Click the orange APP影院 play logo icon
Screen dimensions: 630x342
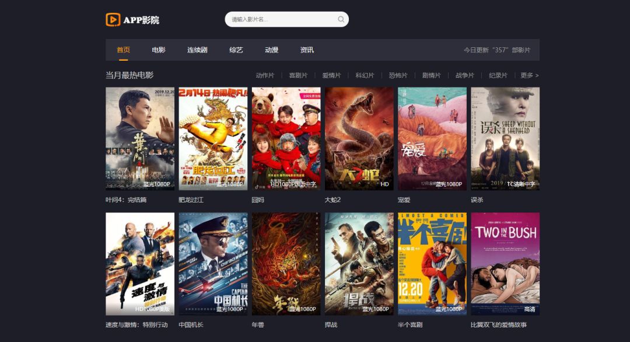pos(113,20)
